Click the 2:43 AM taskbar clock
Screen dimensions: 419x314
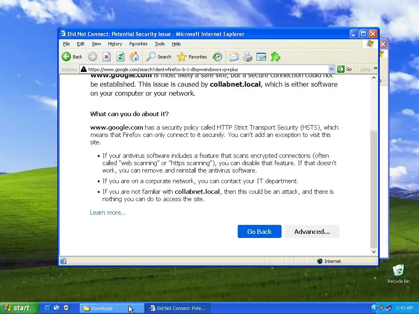pos(404,308)
